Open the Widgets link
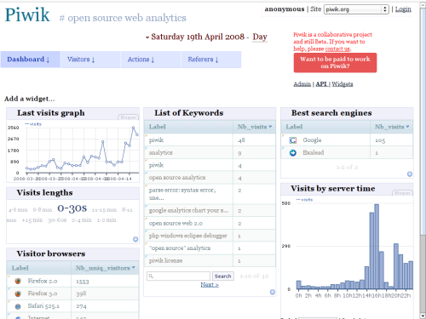Viewport: 426px width, 319px height. tap(343, 84)
